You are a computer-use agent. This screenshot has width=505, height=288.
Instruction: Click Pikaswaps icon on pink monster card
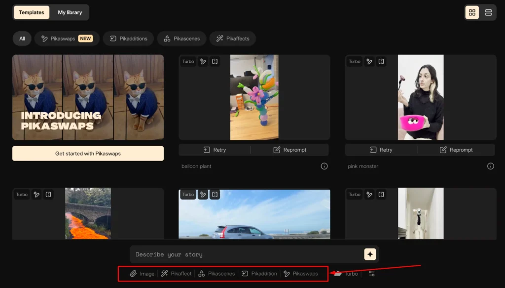369,61
